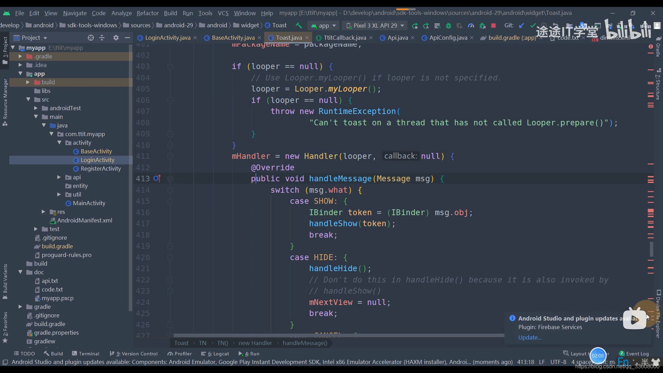
Task: Open Project panel settings gear
Action: pyautogui.click(x=116, y=38)
